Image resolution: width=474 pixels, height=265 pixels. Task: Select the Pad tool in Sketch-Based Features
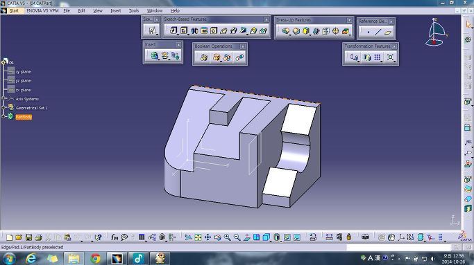point(173,30)
